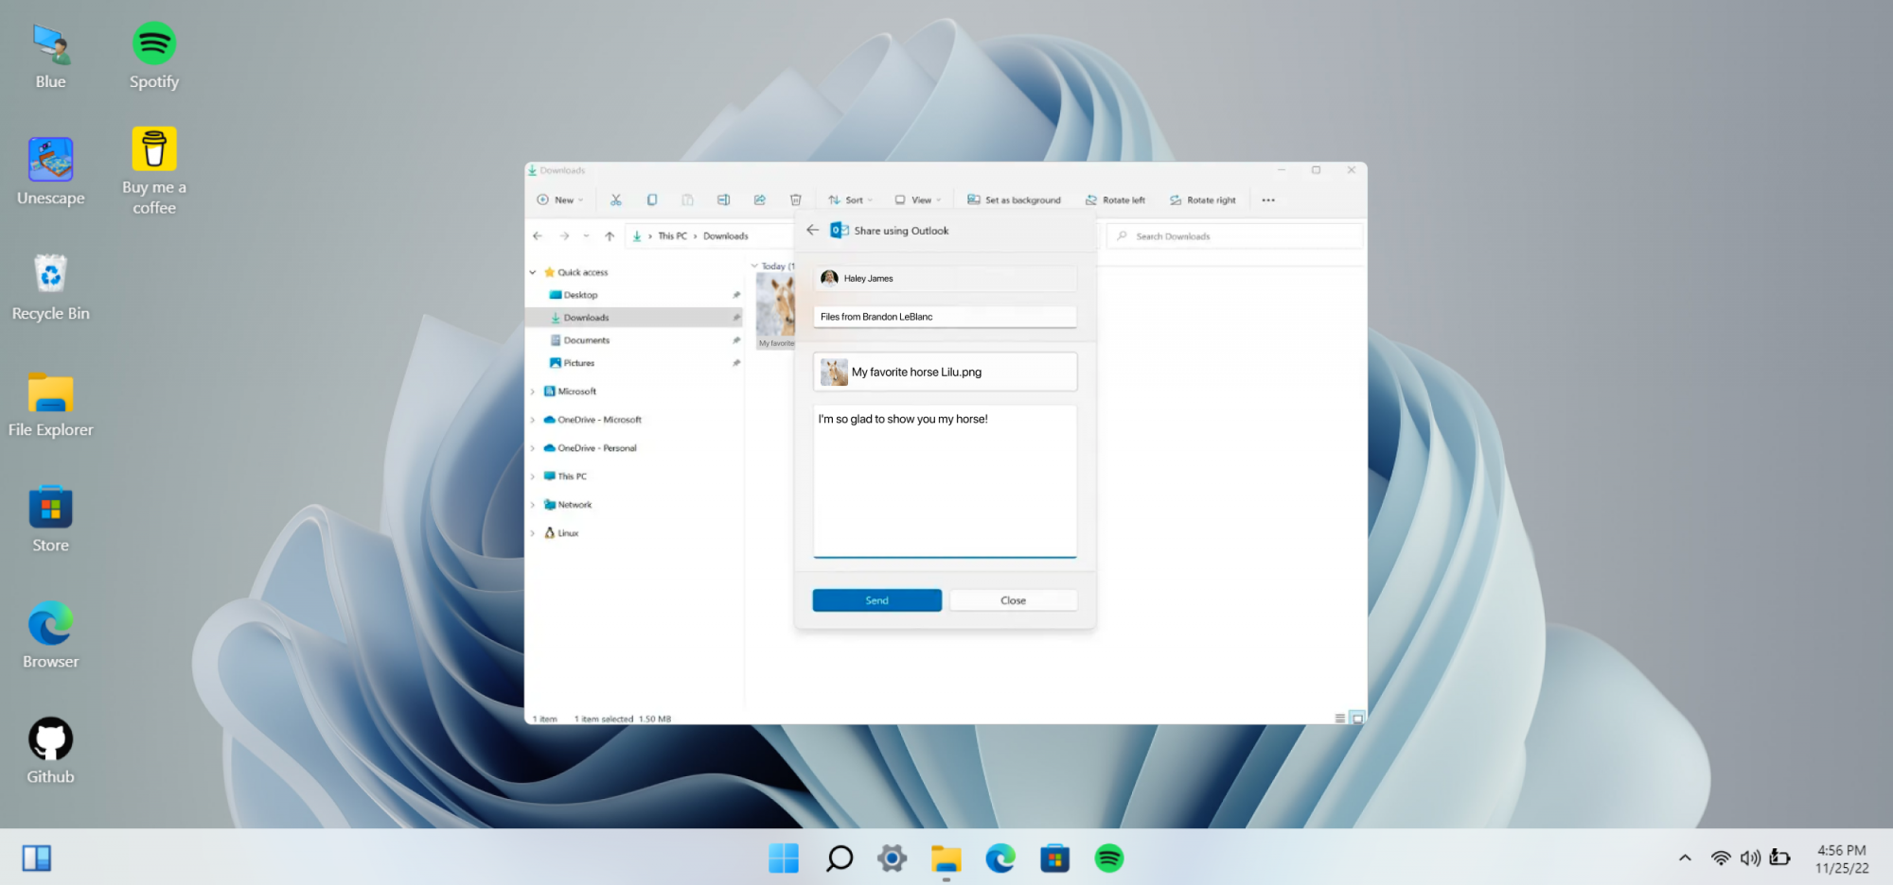
Task: Switch to large thumbnails view icon
Action: 1357,719
